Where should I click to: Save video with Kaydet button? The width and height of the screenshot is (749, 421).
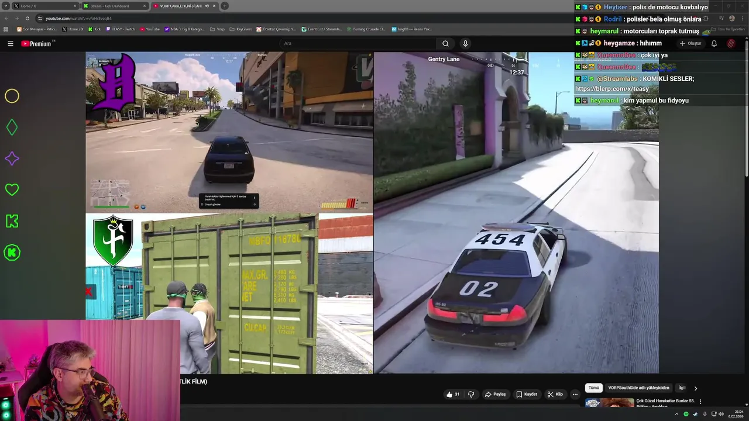(x=527, y=394)
